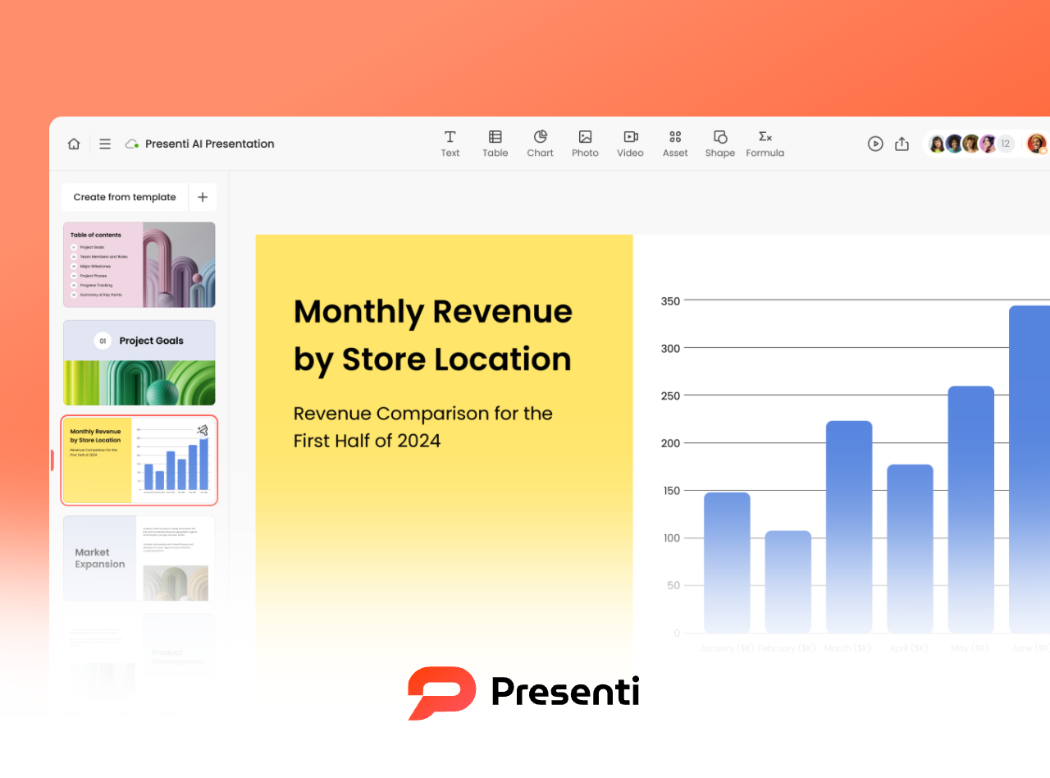Open the Chart insertion tool
The height and width of the screenshot is (778, 1050).
tap(540, 144)
